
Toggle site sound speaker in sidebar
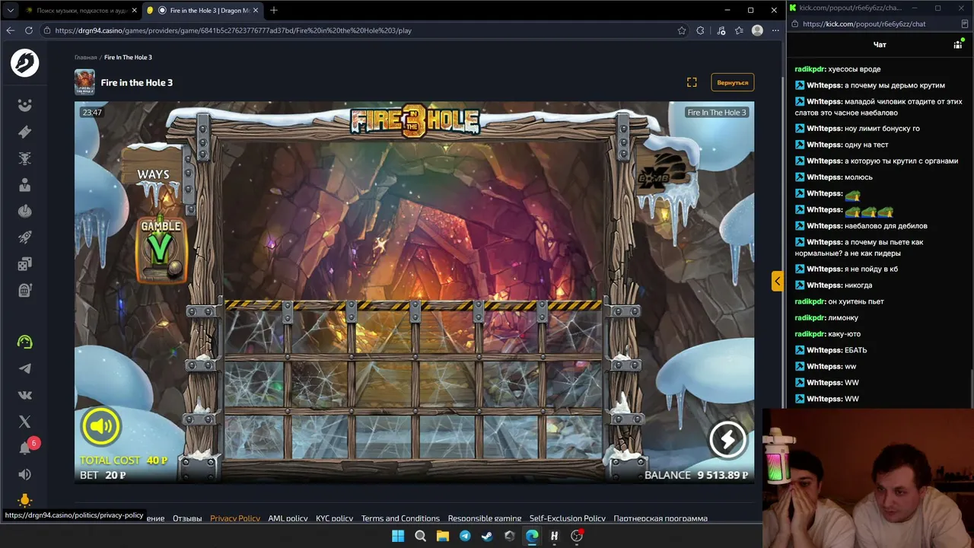[x=24, y=474]
